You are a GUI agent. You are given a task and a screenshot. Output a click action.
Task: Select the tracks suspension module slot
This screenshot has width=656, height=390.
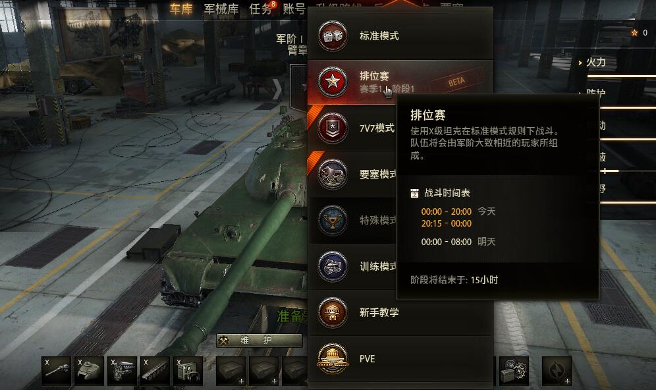tap(155, 371)
